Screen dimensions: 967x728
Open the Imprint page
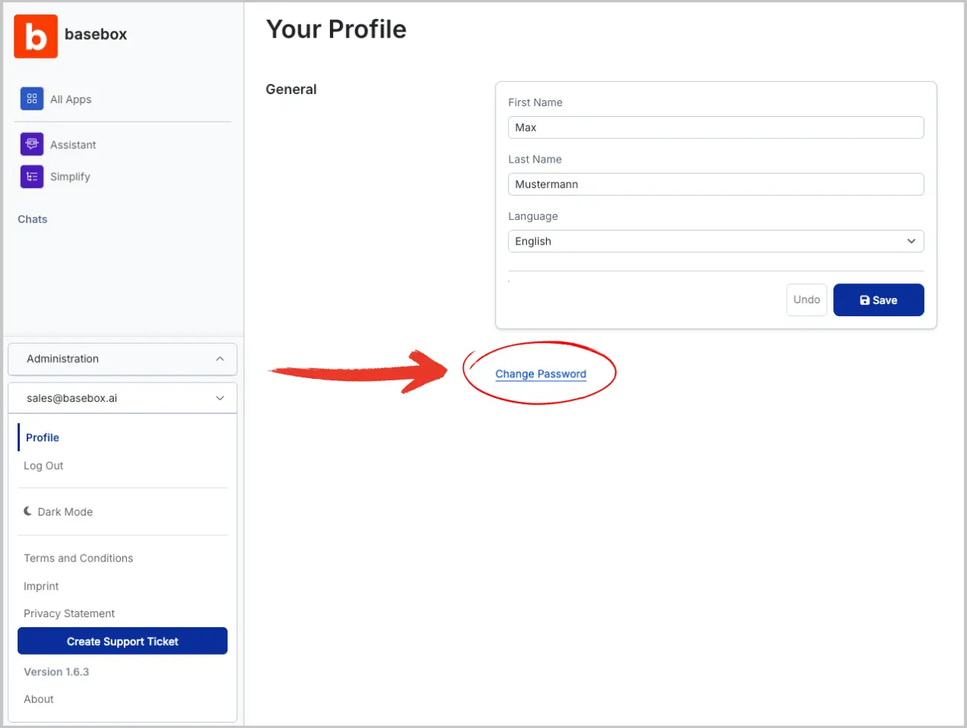coord(41,586)
